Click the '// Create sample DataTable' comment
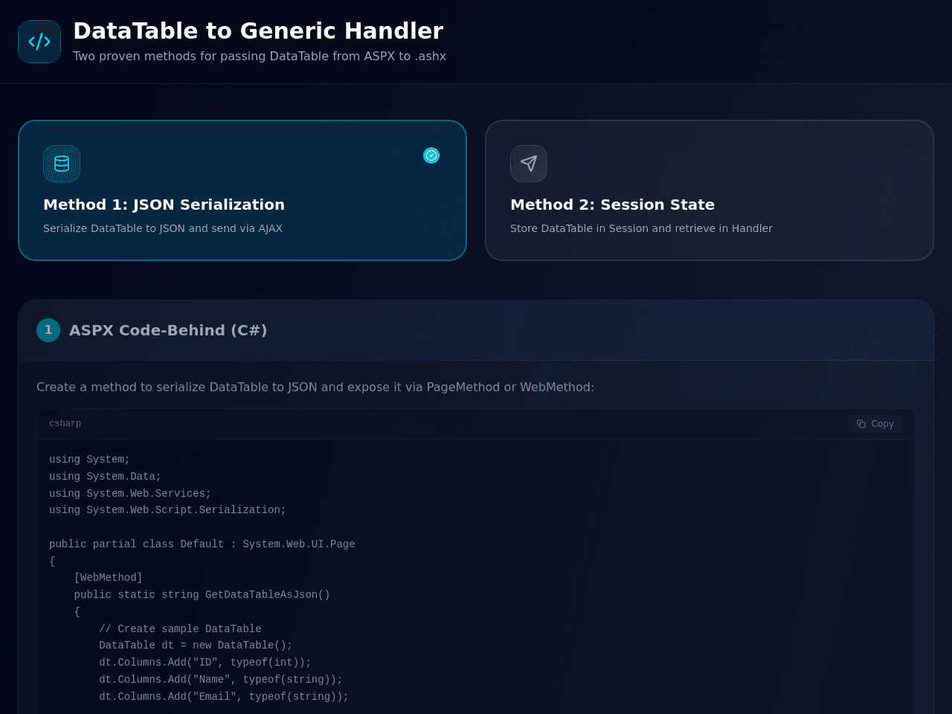This screenshot has width=952, height=714. [x=180, y=629]
